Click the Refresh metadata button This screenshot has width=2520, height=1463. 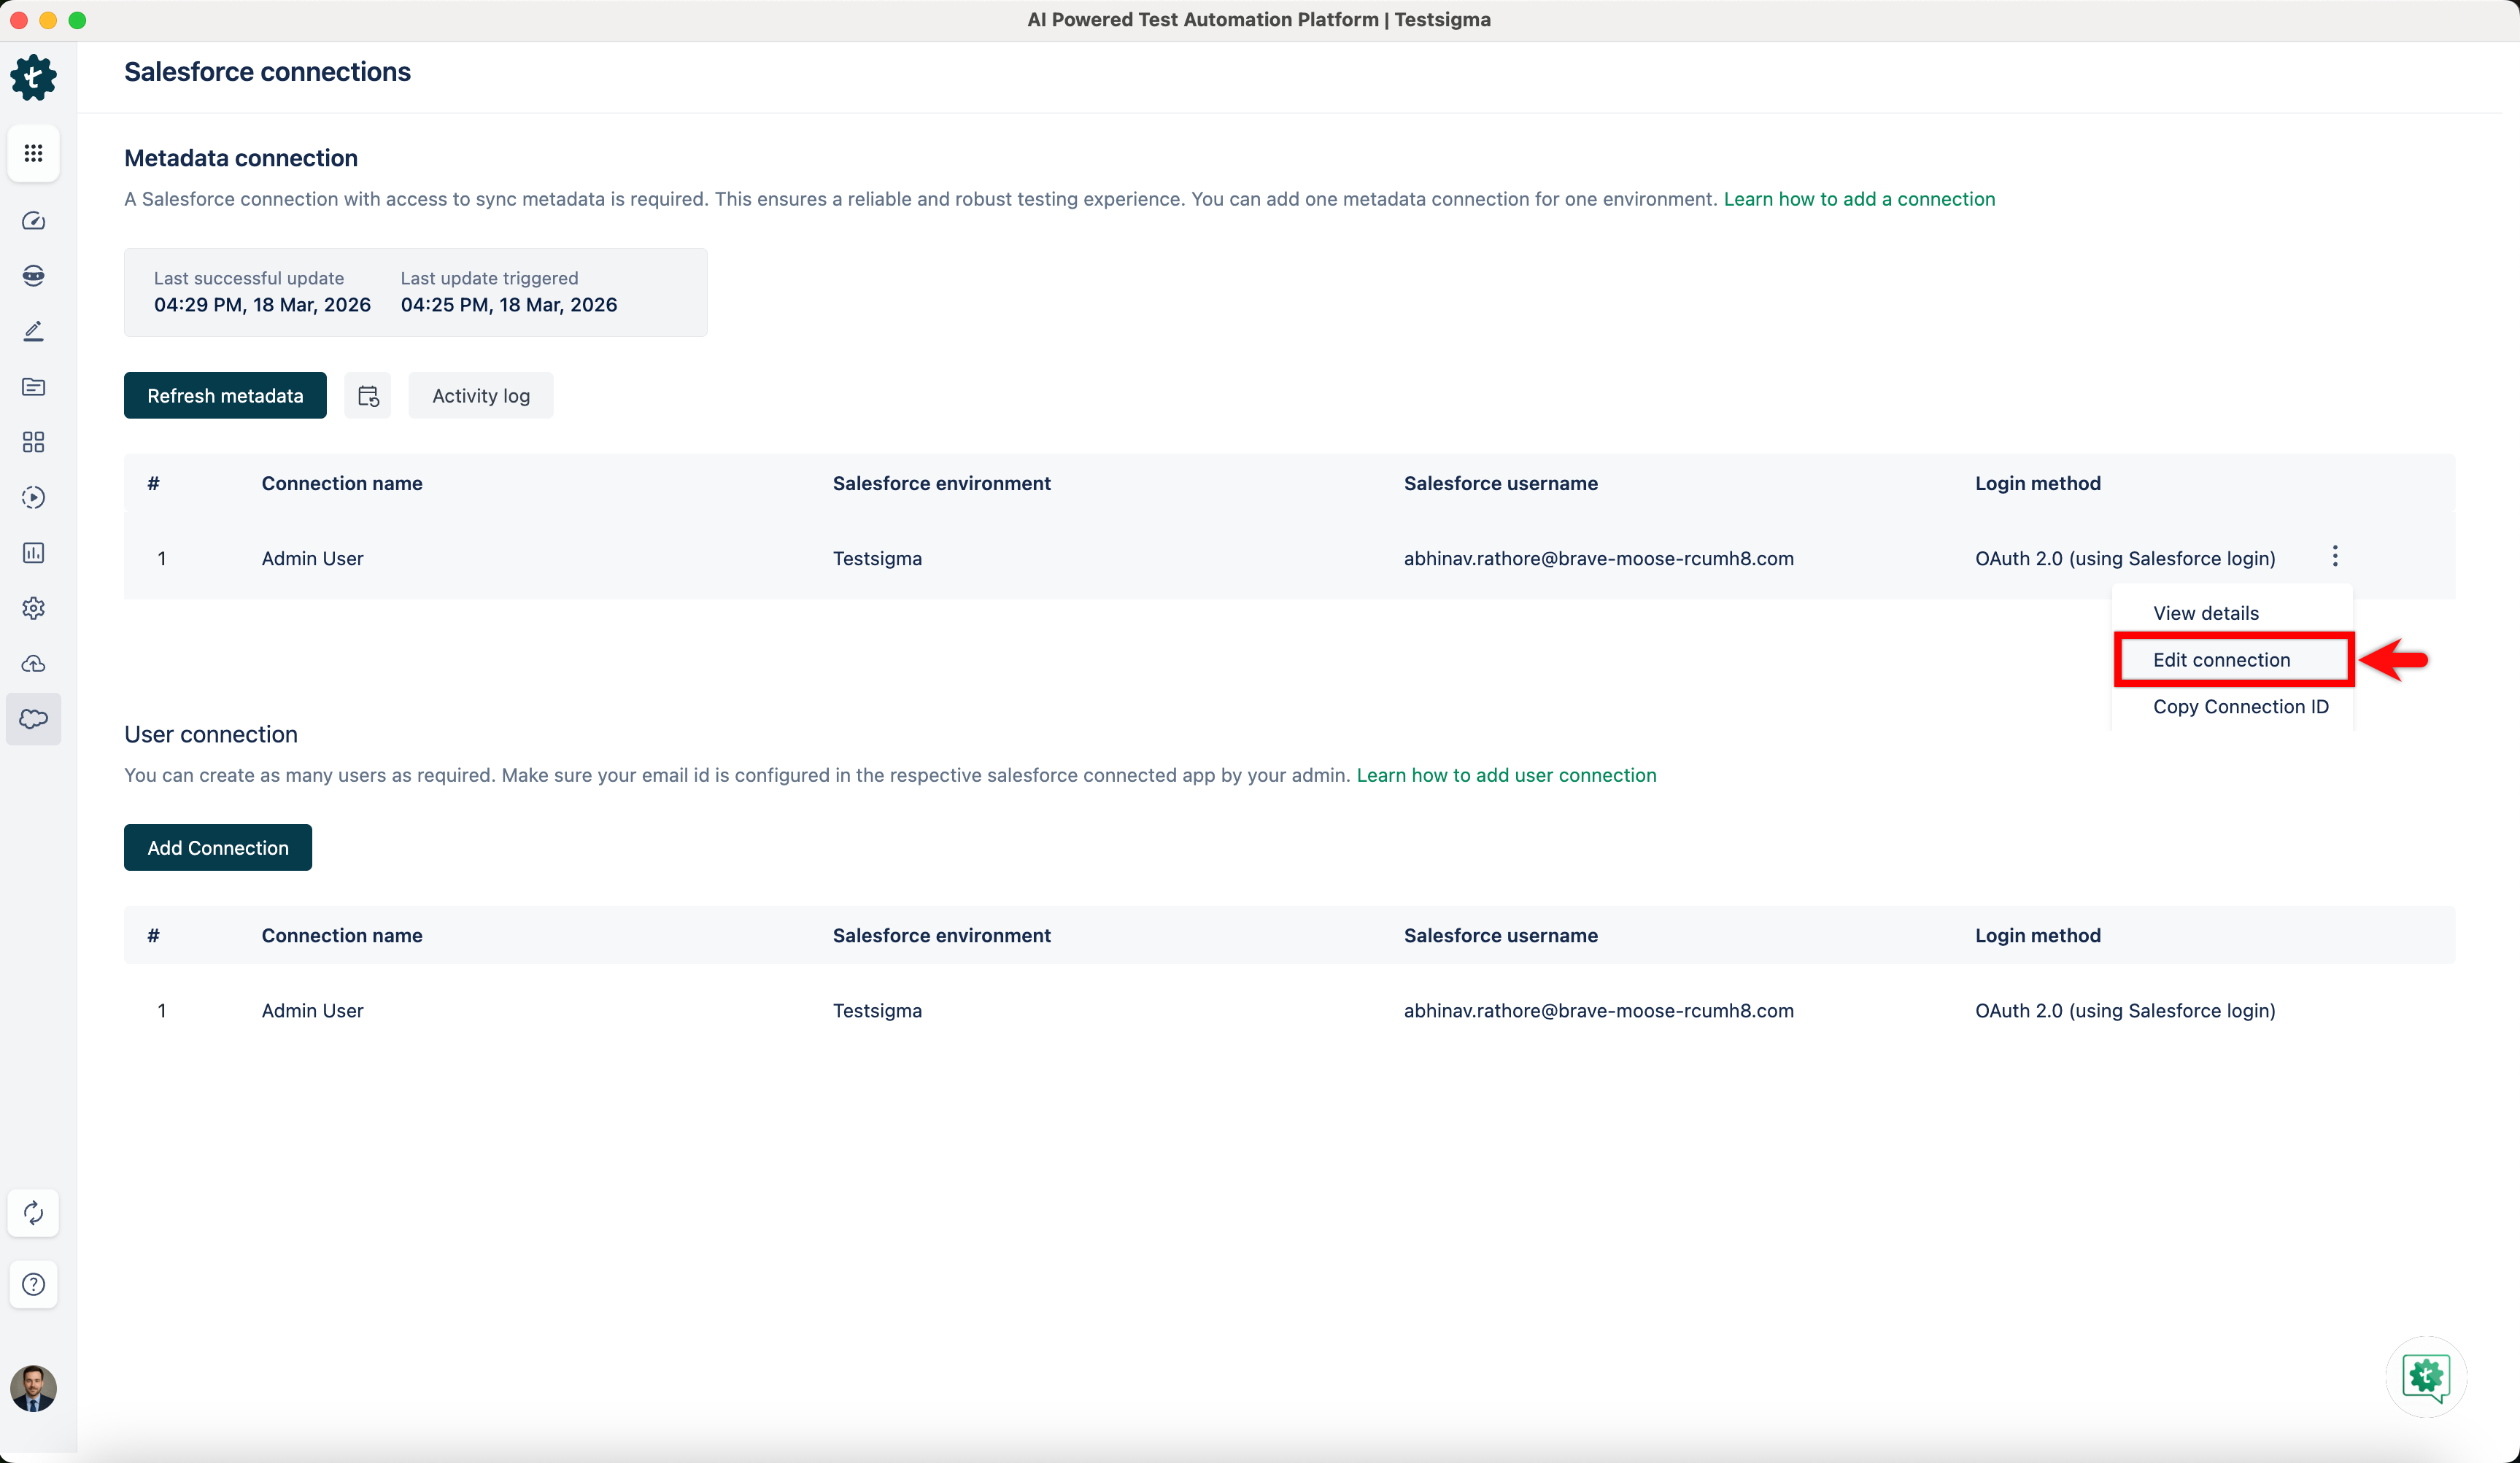pos(225,396)
